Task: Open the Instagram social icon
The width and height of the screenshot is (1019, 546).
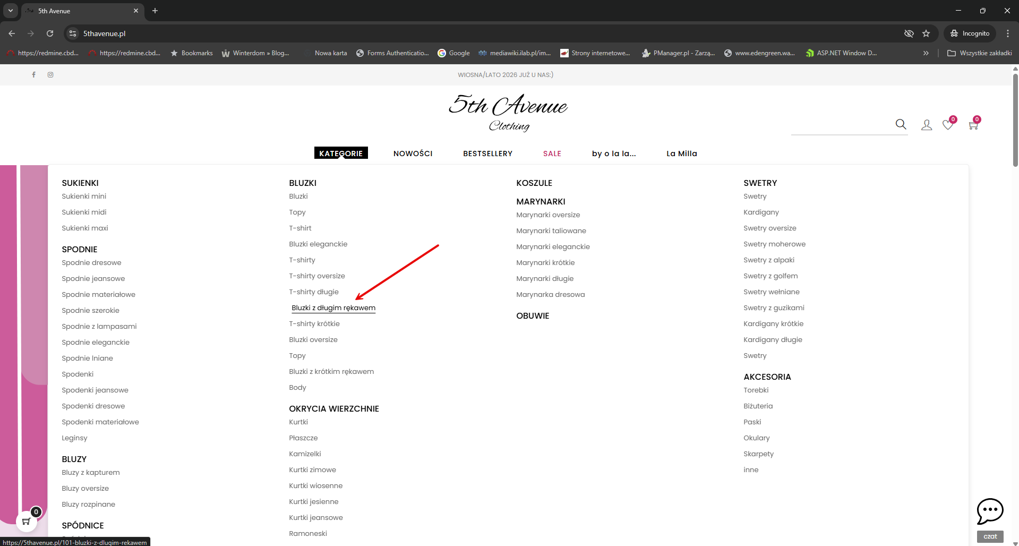Action: click(50, 75)
